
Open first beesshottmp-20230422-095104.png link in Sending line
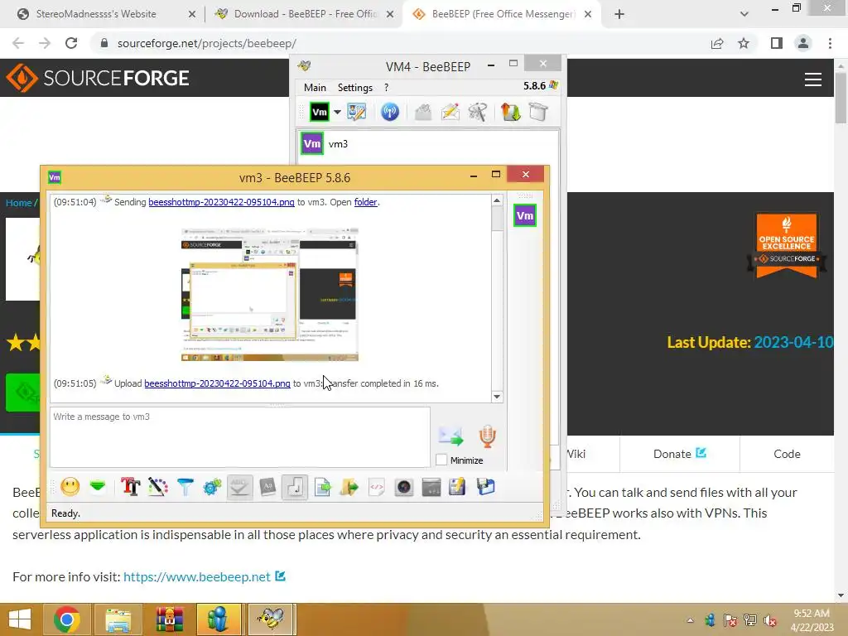tap(221, 202)
